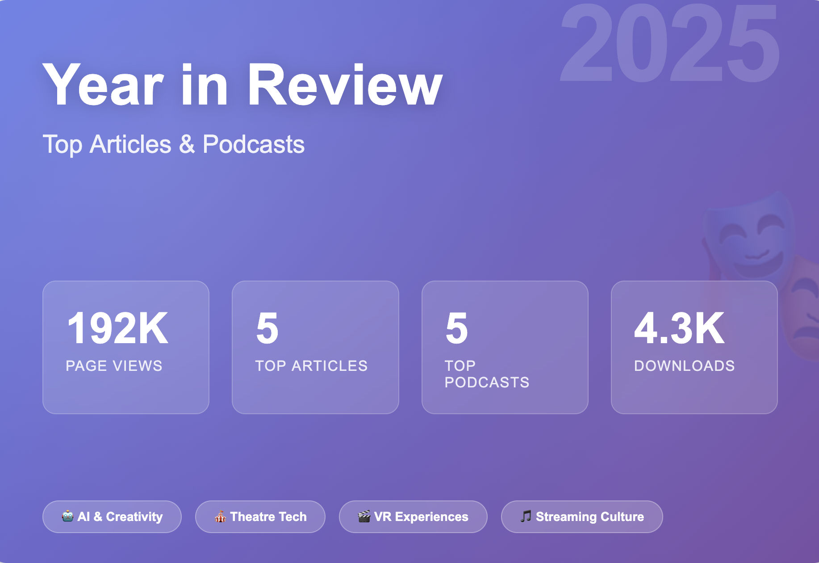Open the VR Experiences category filter
The width and height of the screenshot is (819, 563).
click(413, 517)
